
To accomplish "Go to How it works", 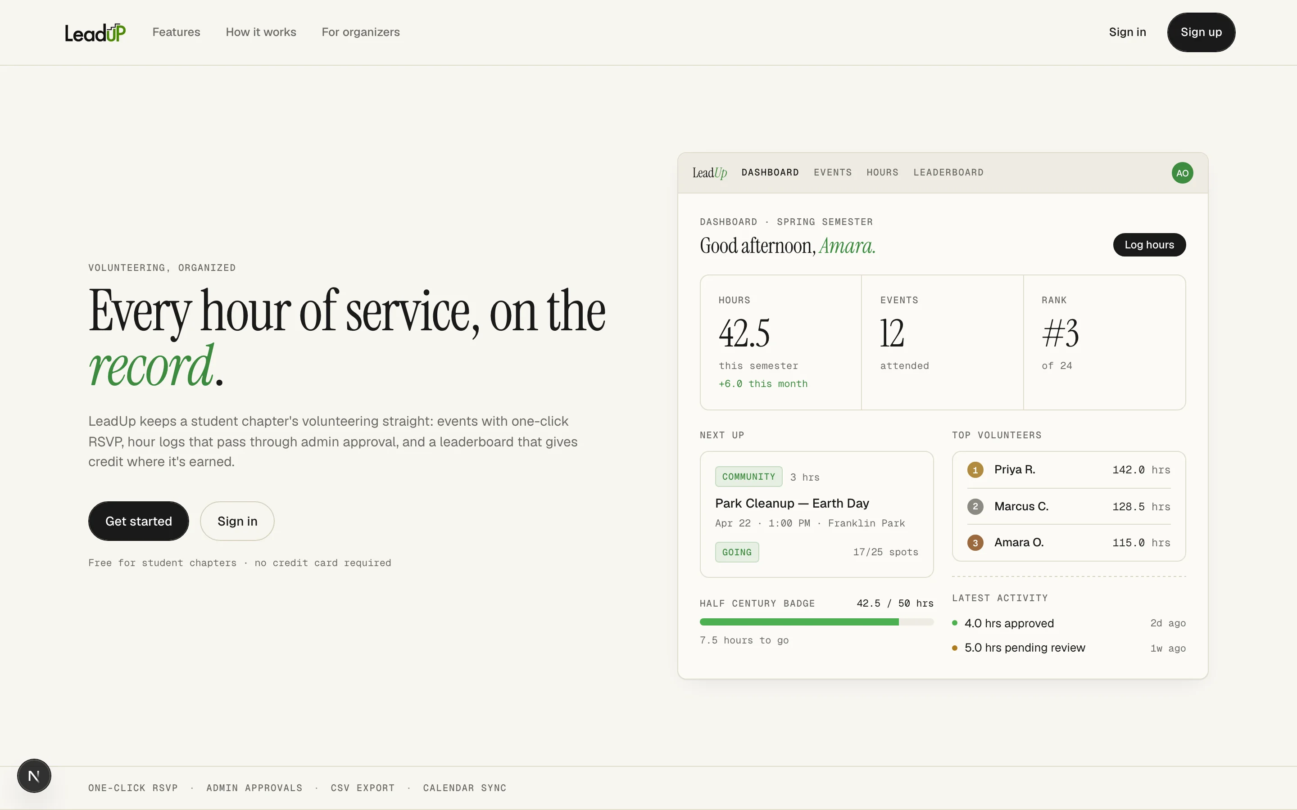I will pyautogui.click(x=261, y=32).
